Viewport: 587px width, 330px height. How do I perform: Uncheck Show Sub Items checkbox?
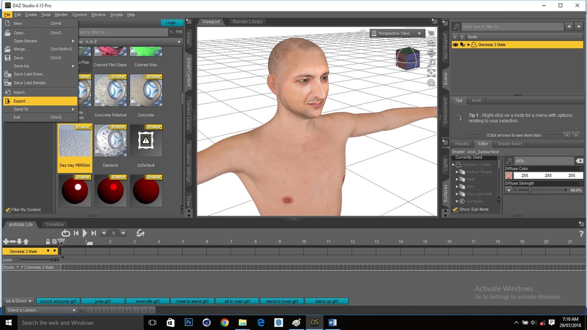[x=455, y=209]
